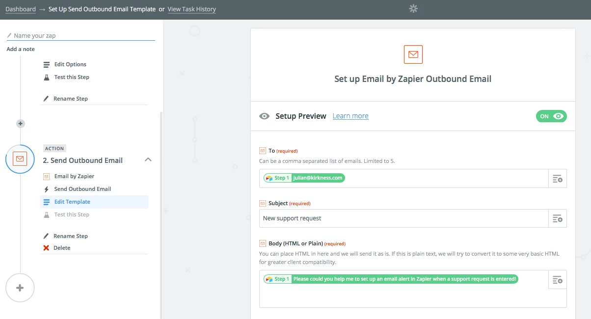Open Edit Options in step one
The height and width of the screenshot is (319, 591).
pyautogui.click(x=70, y=64)
